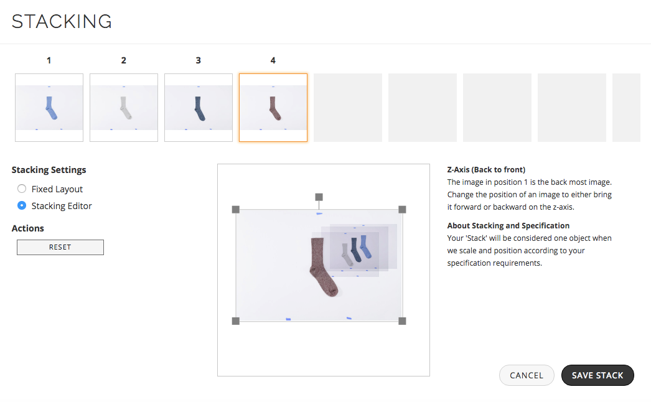Click the top-right resize handle of the selection
The height and width of the screenshot is (402, 651).
coord(402,209)
